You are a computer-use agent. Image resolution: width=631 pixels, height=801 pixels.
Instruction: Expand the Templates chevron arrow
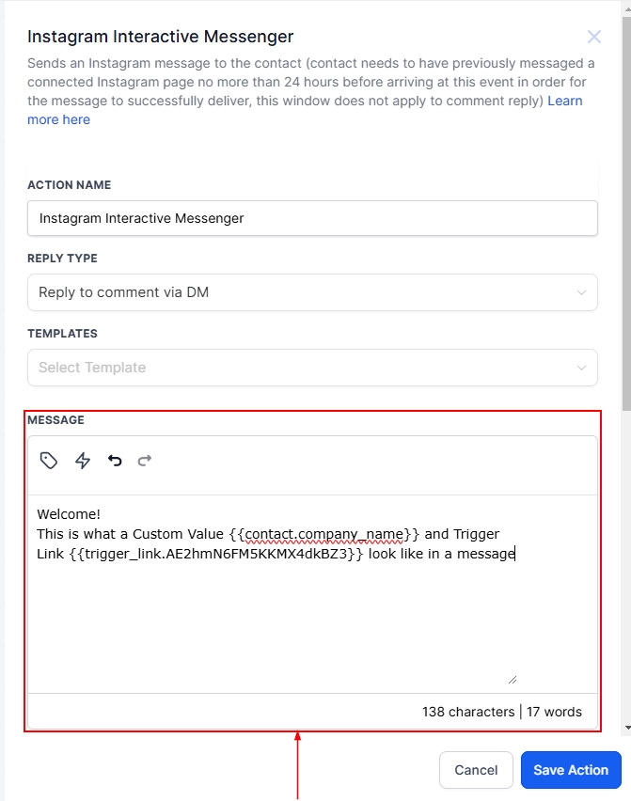click(x=581, y=368)
